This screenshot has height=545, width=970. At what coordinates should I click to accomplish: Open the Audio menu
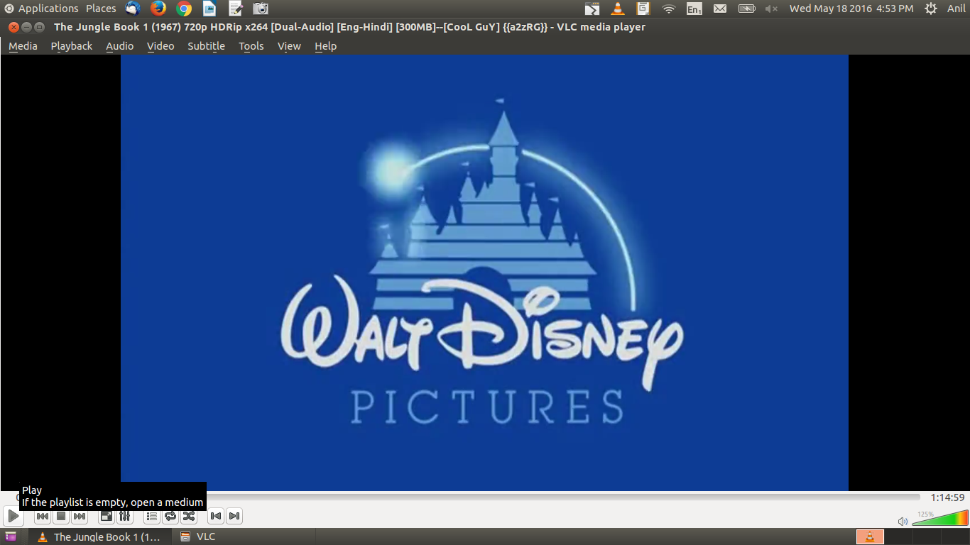click(x=120, y=46)
